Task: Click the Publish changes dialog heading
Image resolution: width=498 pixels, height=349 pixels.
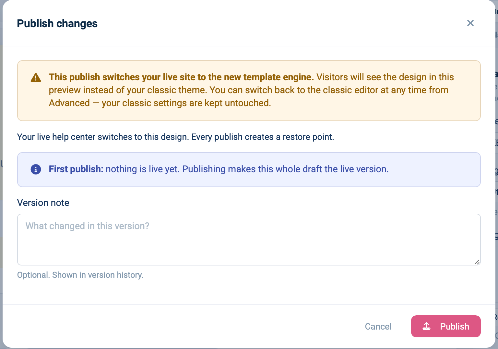Action: point(57,23)
